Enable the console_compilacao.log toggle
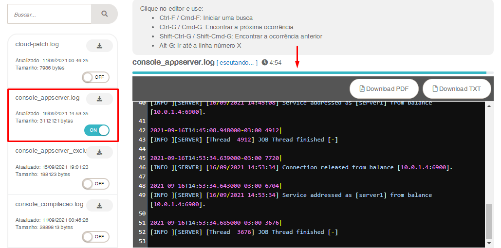Image resolution: width=501 pixels, height=248 pixels. pyautogui.click(x=95, y=237)
